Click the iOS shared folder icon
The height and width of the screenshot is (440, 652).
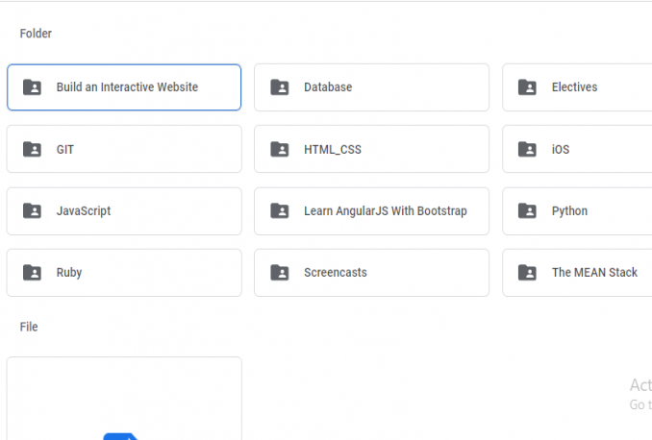pos(527,150)
